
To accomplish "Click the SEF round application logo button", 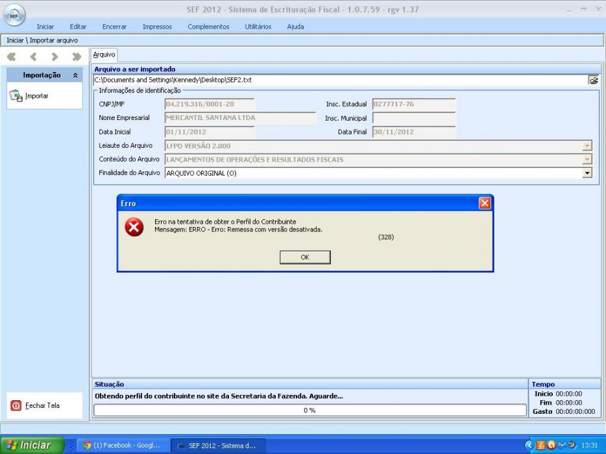I will 14,15.
